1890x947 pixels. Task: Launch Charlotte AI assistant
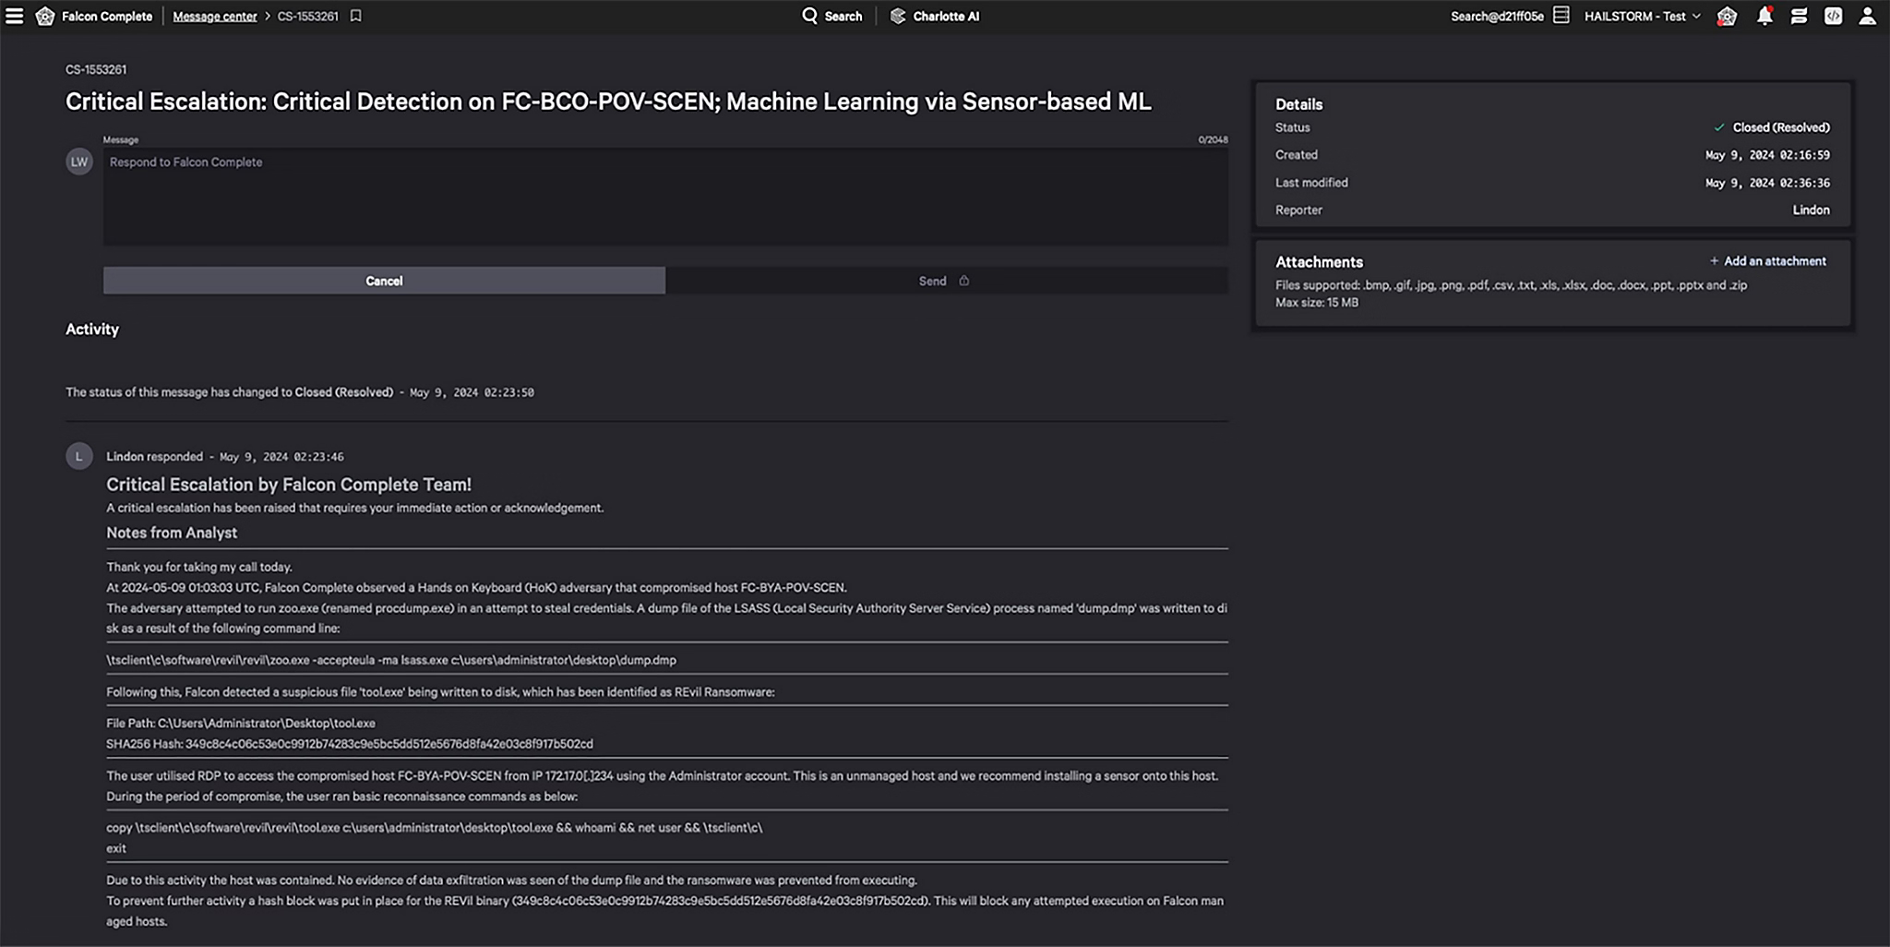pos(935,16)
